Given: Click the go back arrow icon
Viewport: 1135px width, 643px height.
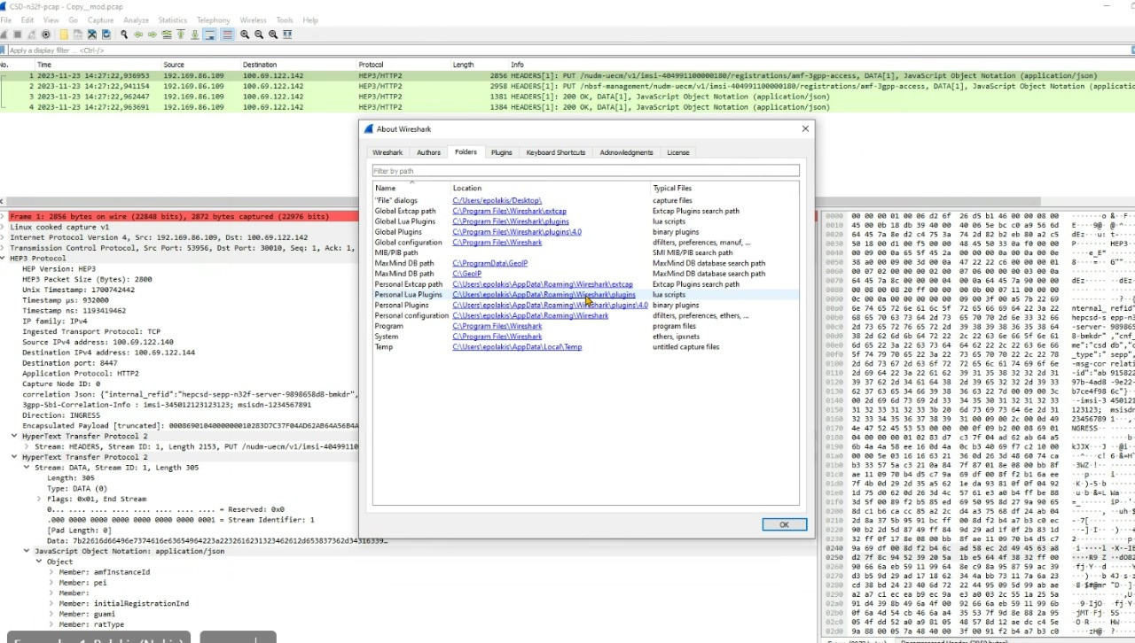Looking at the screenshot, I should click(x=138, y=35).
